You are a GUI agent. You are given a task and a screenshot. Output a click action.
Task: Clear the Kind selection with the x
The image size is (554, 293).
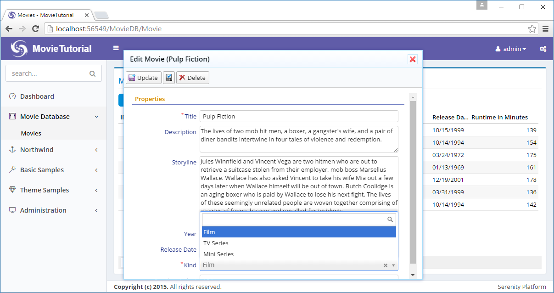point(386,265)
